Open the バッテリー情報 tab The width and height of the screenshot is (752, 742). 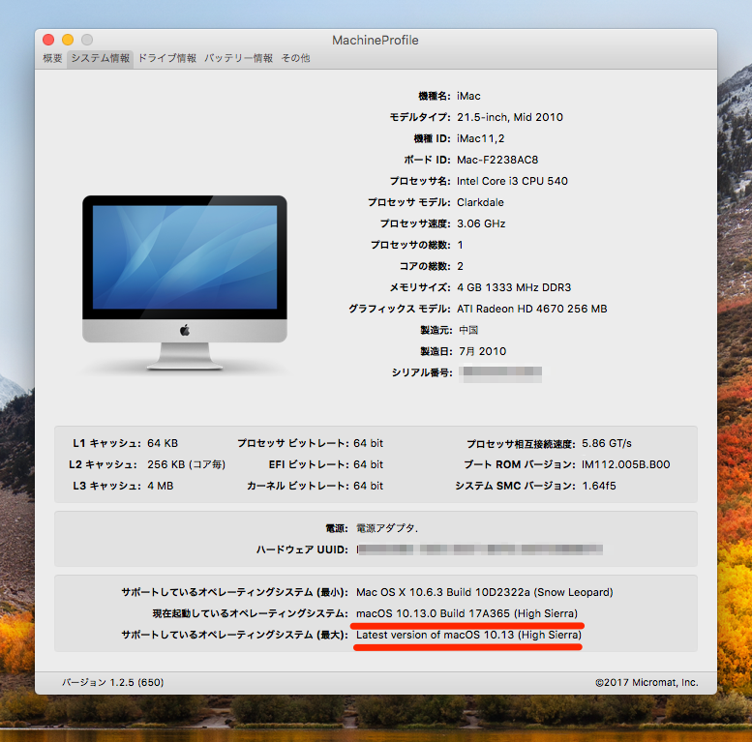(x=239, y=58)
